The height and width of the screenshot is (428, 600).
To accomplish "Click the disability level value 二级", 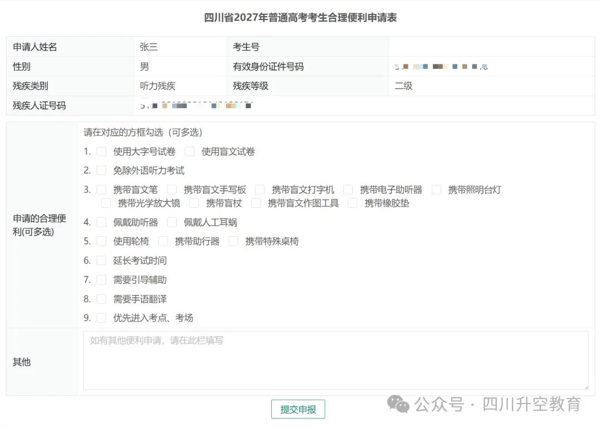I will [403, 86].
